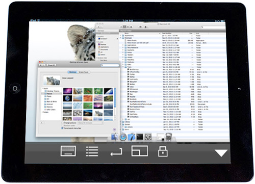Screen dimensions: 255x184
Task: Eject windows7 in the Finder sidebar
Action: [117, 39]
